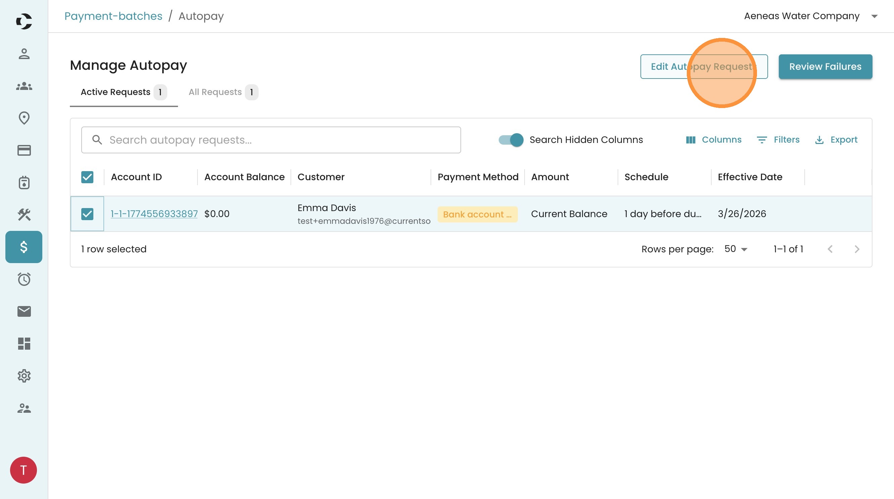Open account link 1-1-1774556933897
This screenshot has width=894, height=499.
[154, 214]
